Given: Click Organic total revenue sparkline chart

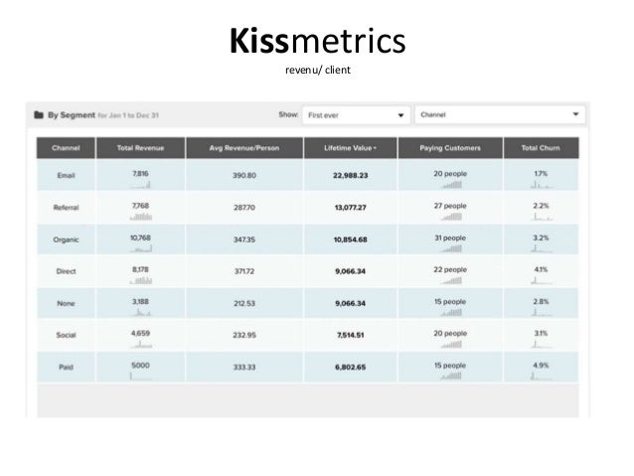Looking at the screenshot, I should tap(140, 248).
